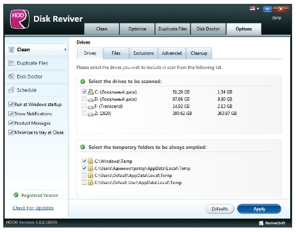Image resolution: width=296 pixels, height=232 pixels.
Task: Click the ReviverSoft logo in status bar
Action: tap(272, 223)
